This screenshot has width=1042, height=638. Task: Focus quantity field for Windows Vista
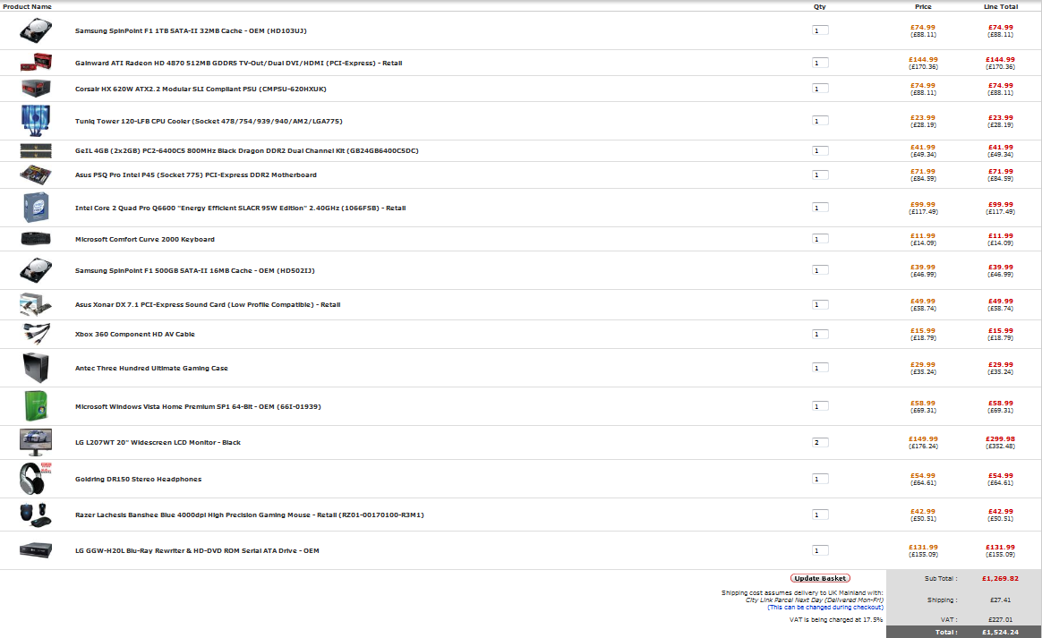click(820, 406)
